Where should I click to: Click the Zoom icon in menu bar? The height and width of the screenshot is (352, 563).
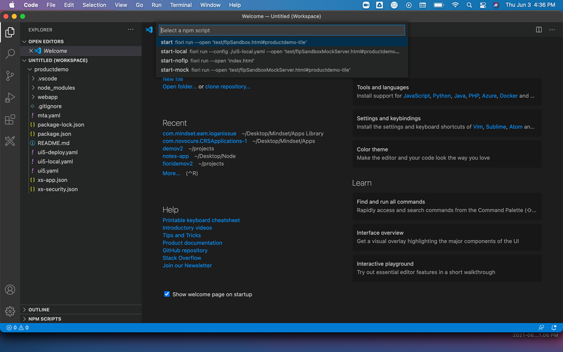click(x=366, y=5)
